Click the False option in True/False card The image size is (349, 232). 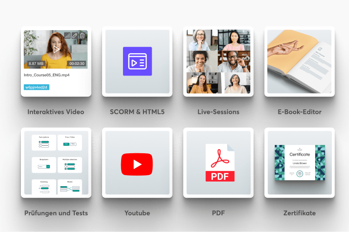(73, 144)
